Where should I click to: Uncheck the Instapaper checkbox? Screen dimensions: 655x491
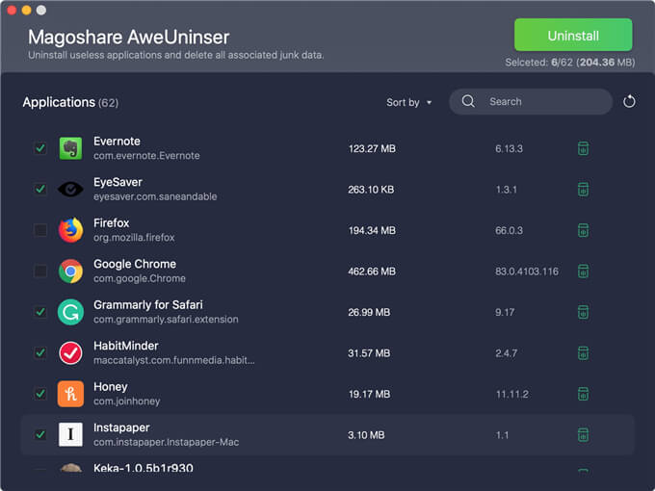point(40,434)
